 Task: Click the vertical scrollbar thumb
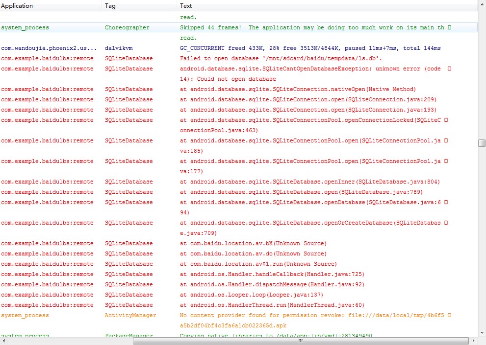tap(482, 143)
